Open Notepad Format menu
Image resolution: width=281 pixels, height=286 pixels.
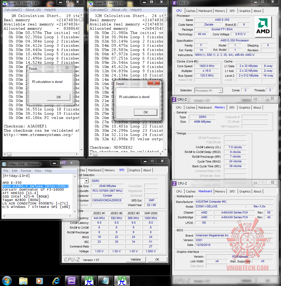tap(26, 171)
